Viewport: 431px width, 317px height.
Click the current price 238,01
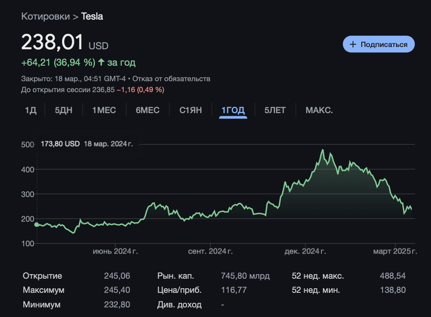point(52,42)
